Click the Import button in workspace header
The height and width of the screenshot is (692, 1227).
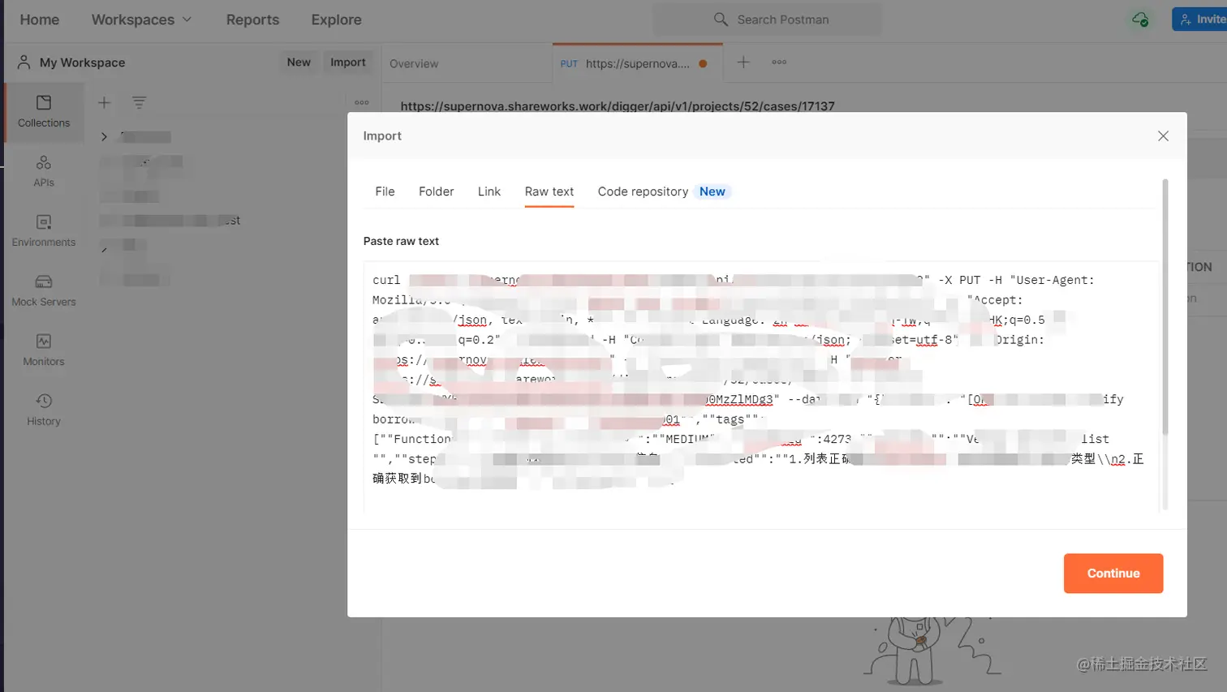click(x=348, y=62)
